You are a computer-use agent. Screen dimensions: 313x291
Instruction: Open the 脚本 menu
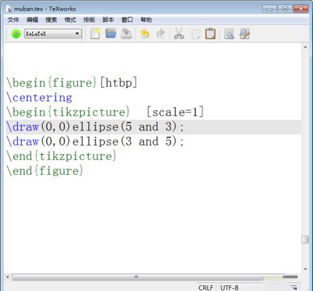(108, 20)
